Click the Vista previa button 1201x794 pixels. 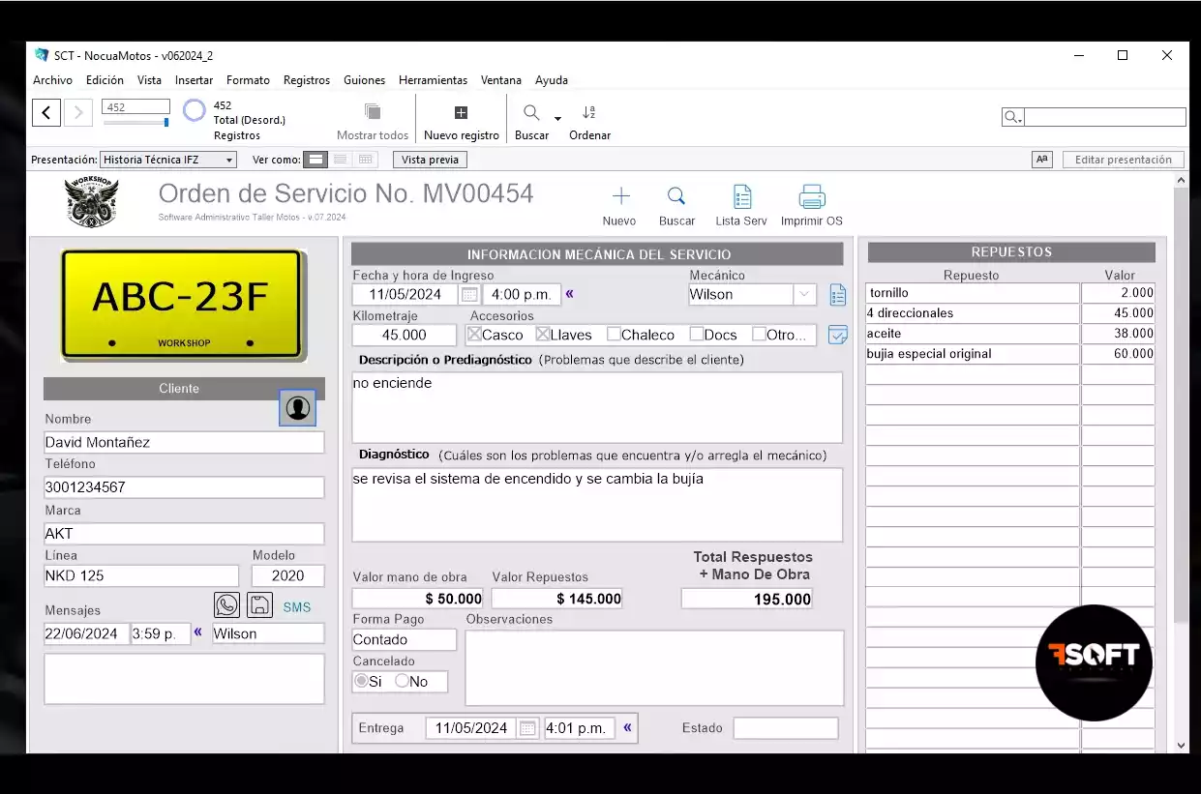pos(430,160)
